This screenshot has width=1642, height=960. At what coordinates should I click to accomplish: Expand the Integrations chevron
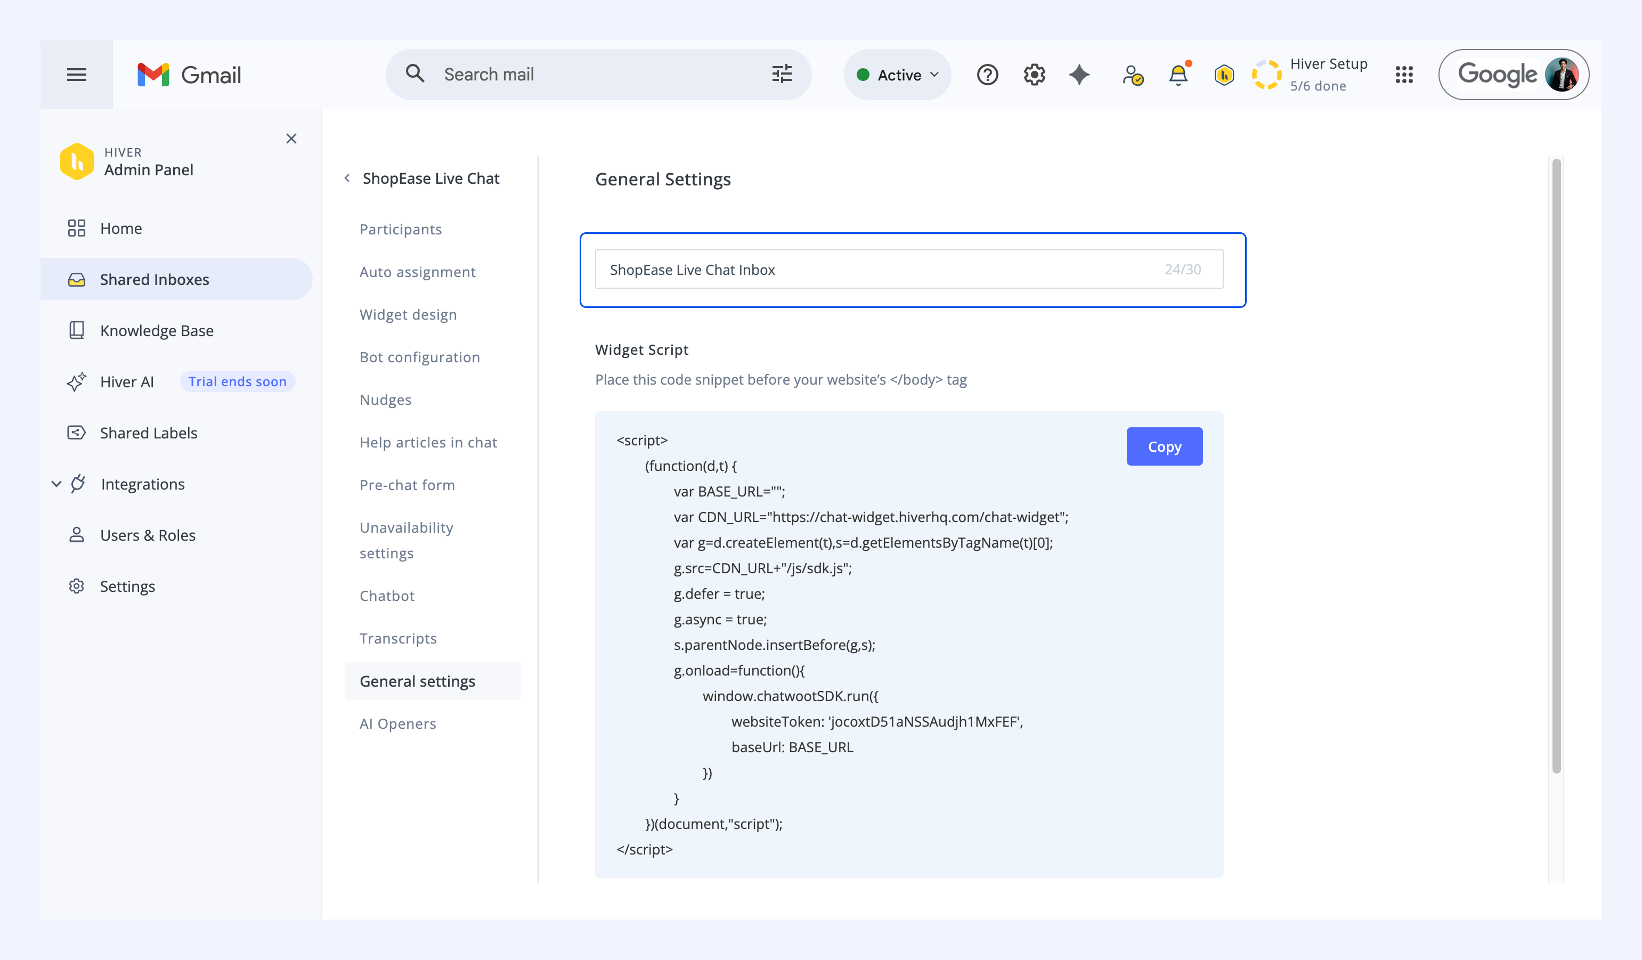[x=56, y=484]
